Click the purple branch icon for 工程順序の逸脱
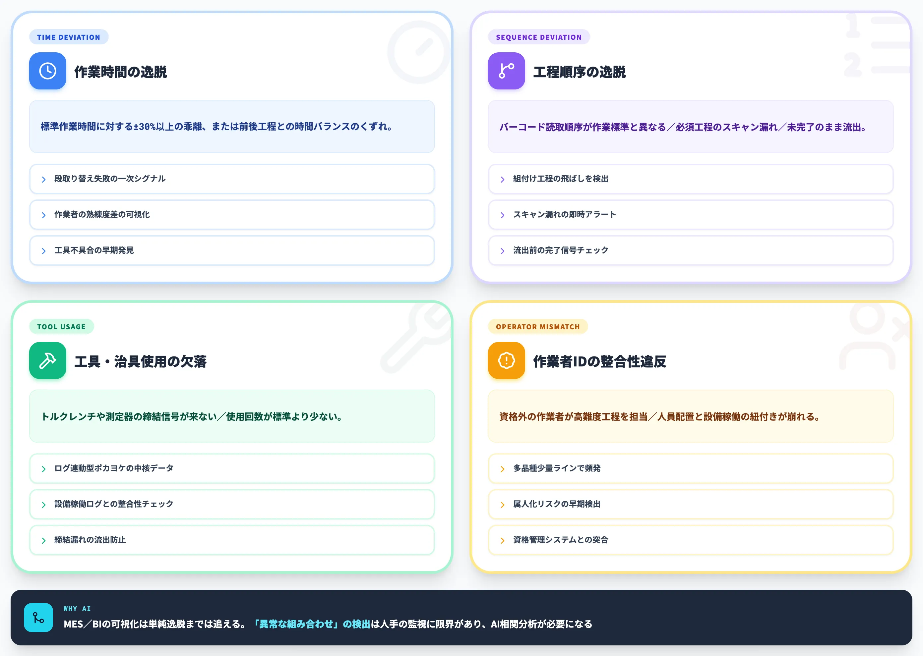Viewport: 923px width, 656px height. pyautogui.click(x=506, y=71)
